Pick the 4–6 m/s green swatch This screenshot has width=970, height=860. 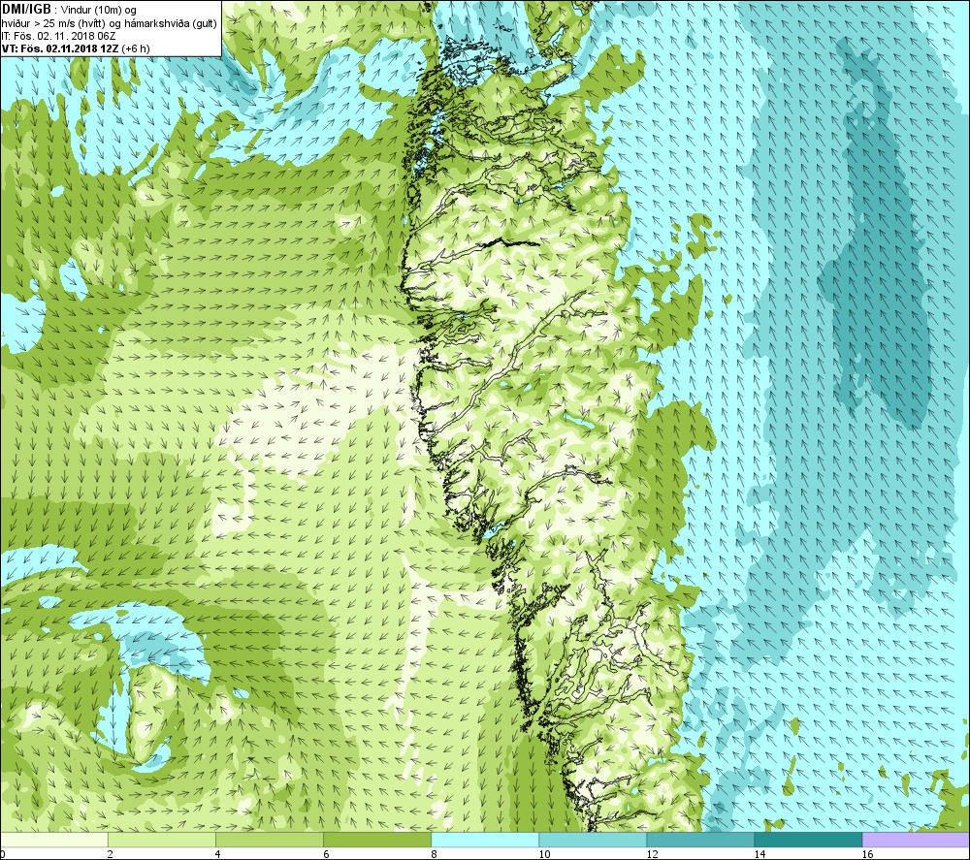(x=269, y=840)
